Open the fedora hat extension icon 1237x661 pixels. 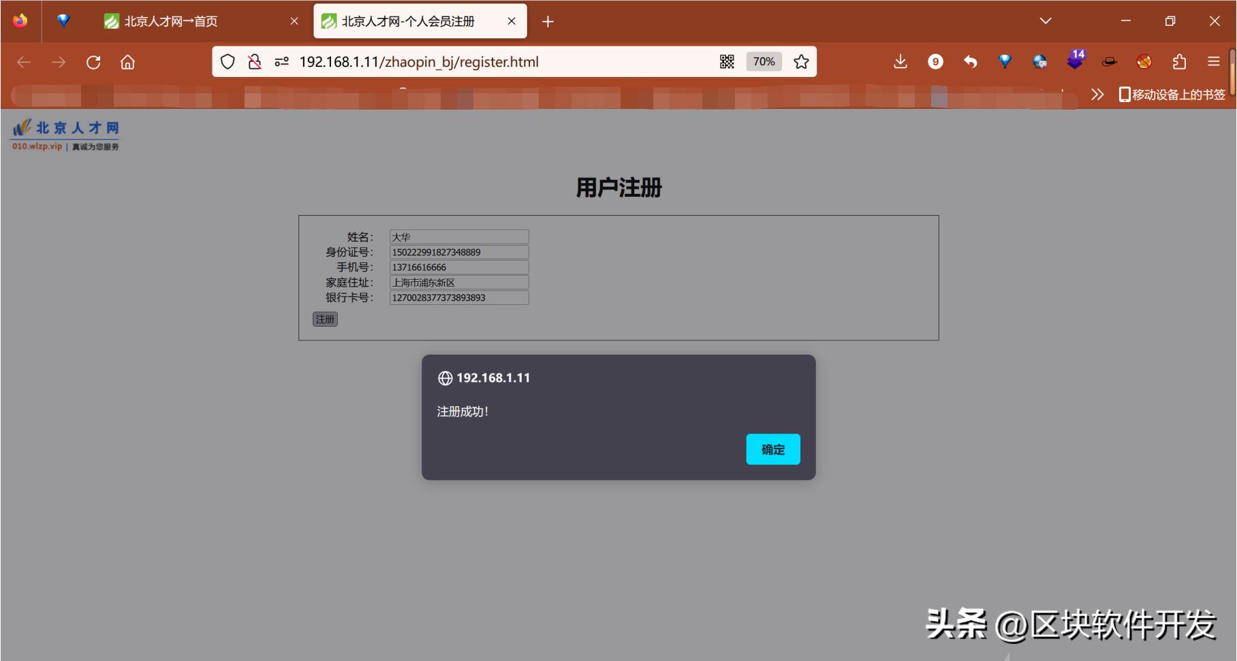point(1110,62)
